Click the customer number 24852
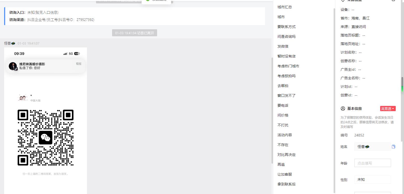404x194 pixels. [x=359, y=135]
